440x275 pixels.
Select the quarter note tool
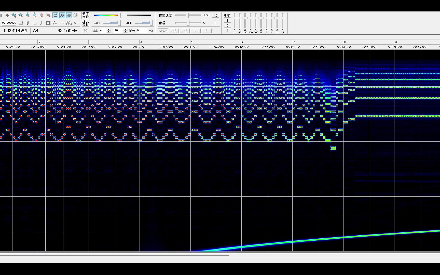[41, 23]
